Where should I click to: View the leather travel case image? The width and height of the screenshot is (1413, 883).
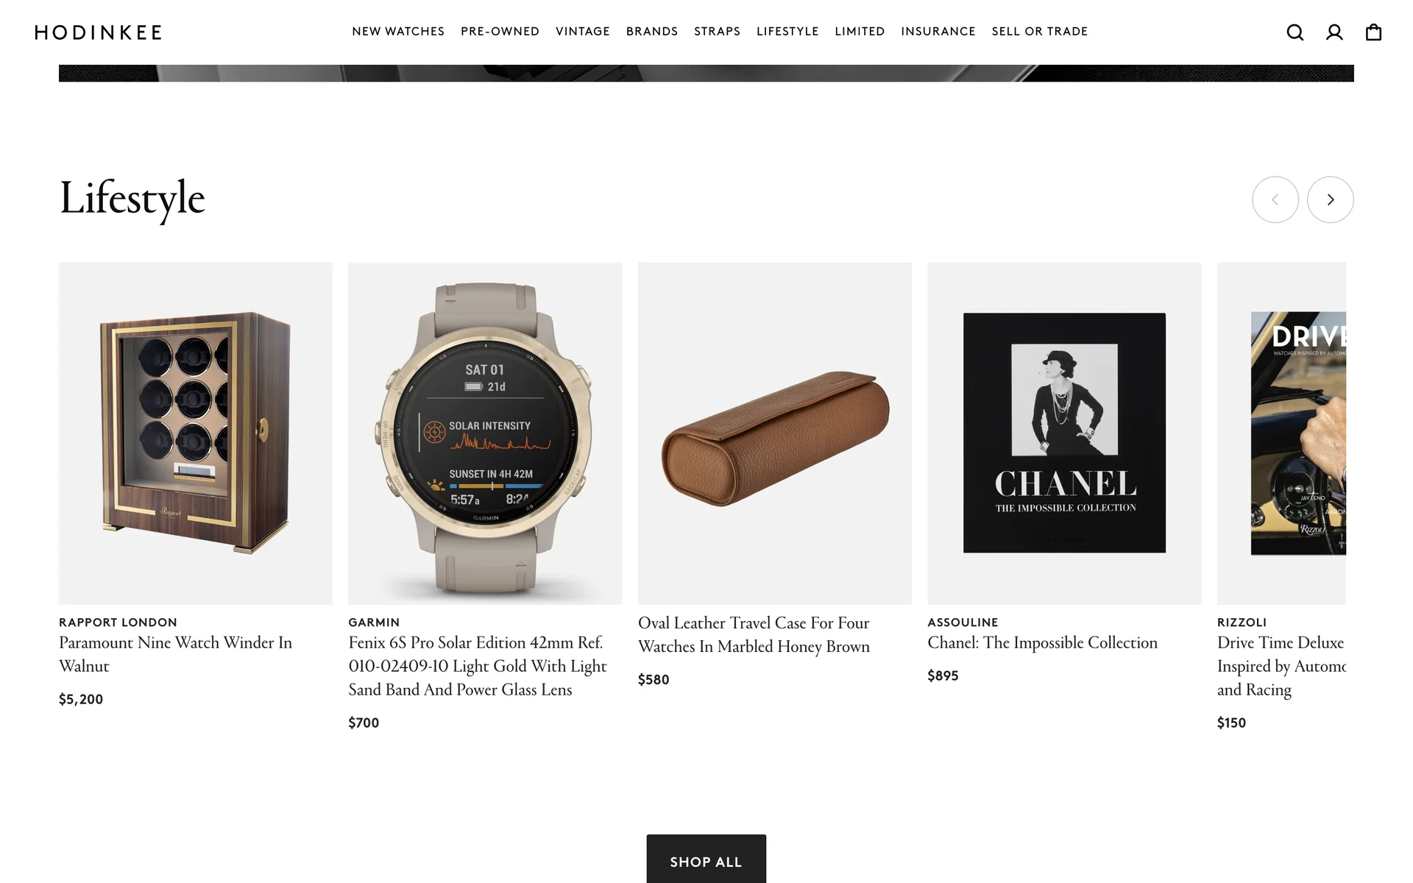coord(774,433)
